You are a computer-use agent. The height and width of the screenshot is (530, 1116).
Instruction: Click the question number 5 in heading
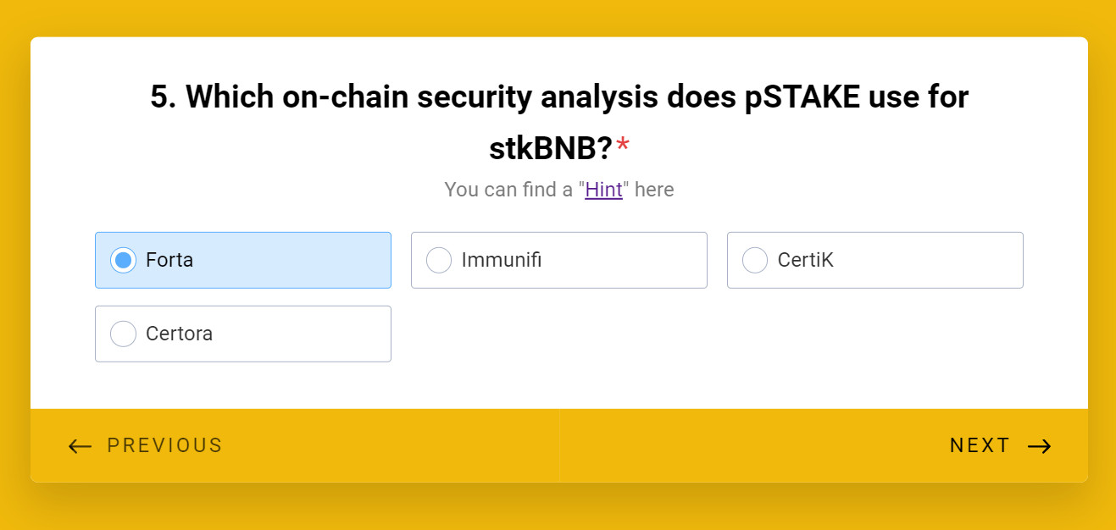tap(161, 97)
